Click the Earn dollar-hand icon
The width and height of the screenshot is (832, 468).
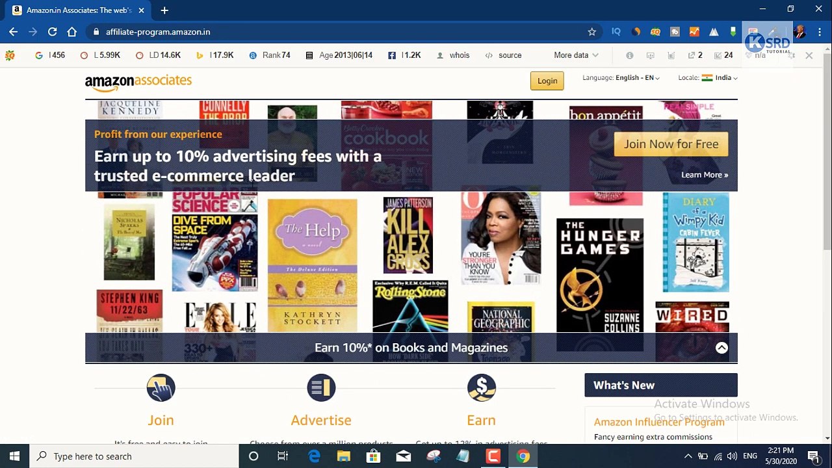[x=482, y=388]
